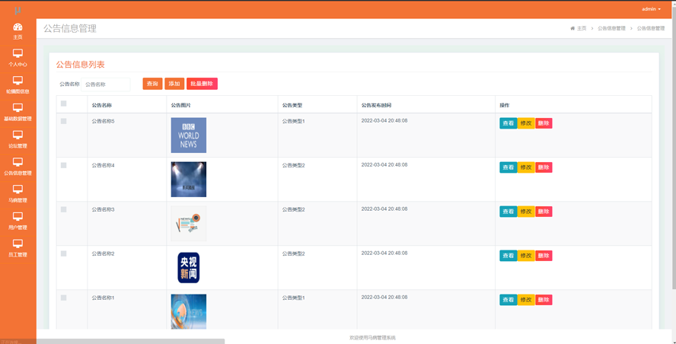
Task: Open the blue news globe thumbnail for 公告名称1
Action: (188, 312)
